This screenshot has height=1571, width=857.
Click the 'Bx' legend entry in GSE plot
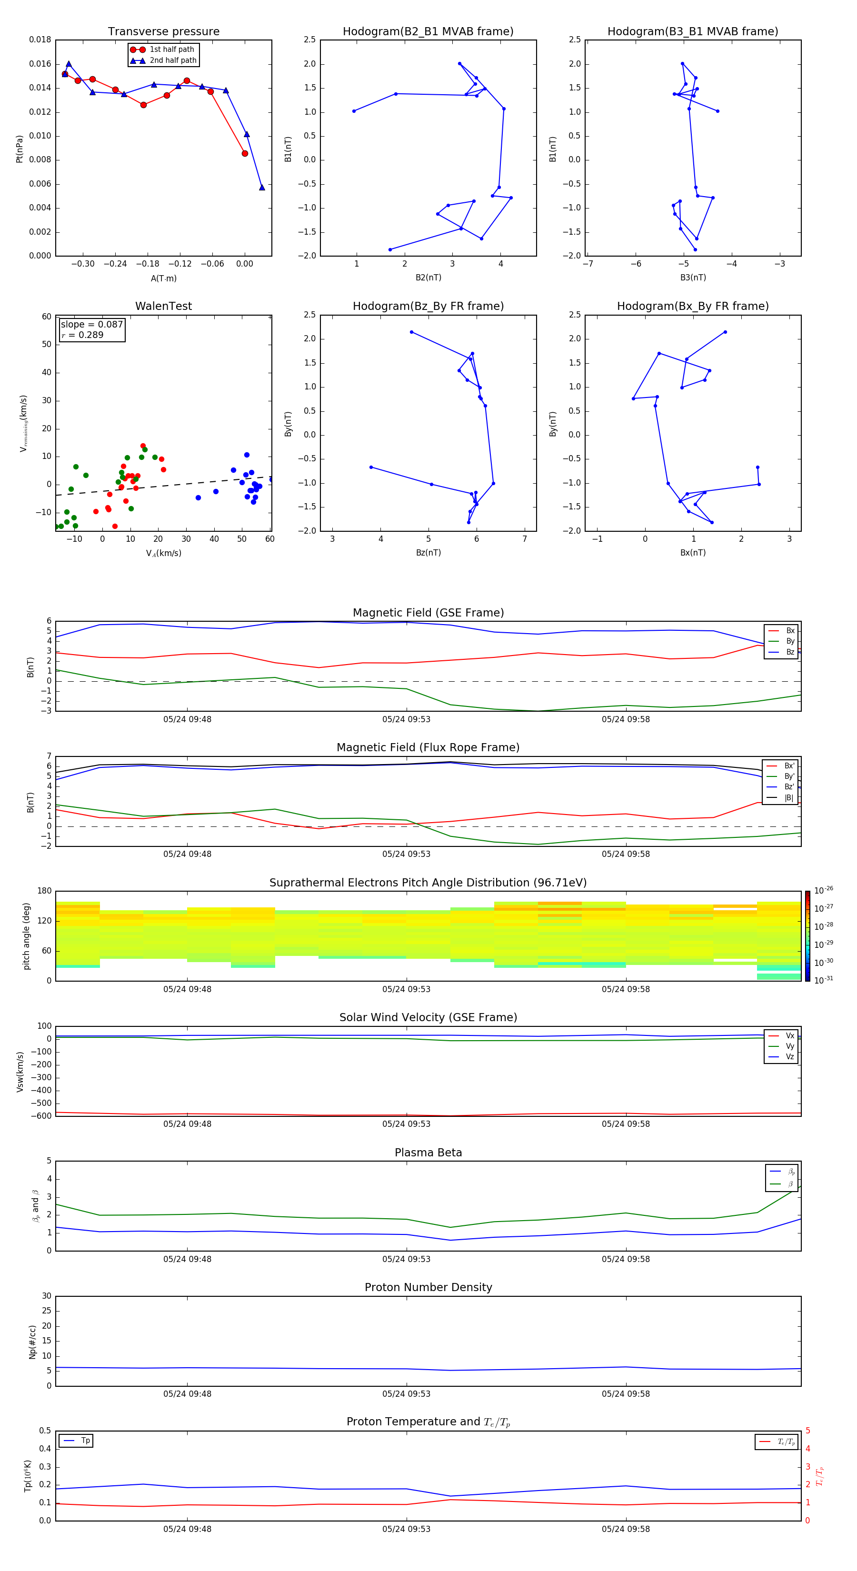(782, 631)
